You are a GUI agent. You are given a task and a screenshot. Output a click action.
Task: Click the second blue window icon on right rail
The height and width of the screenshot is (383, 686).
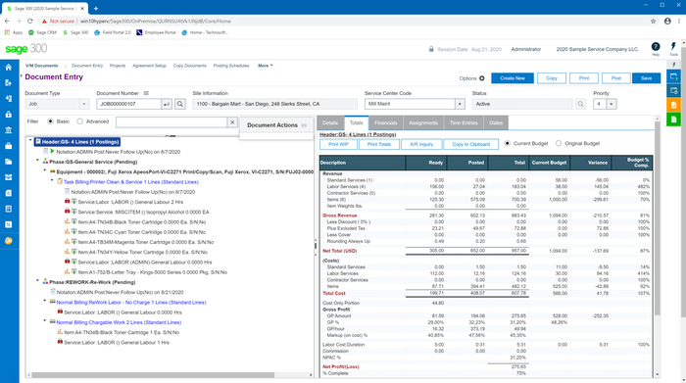point(674,90)
